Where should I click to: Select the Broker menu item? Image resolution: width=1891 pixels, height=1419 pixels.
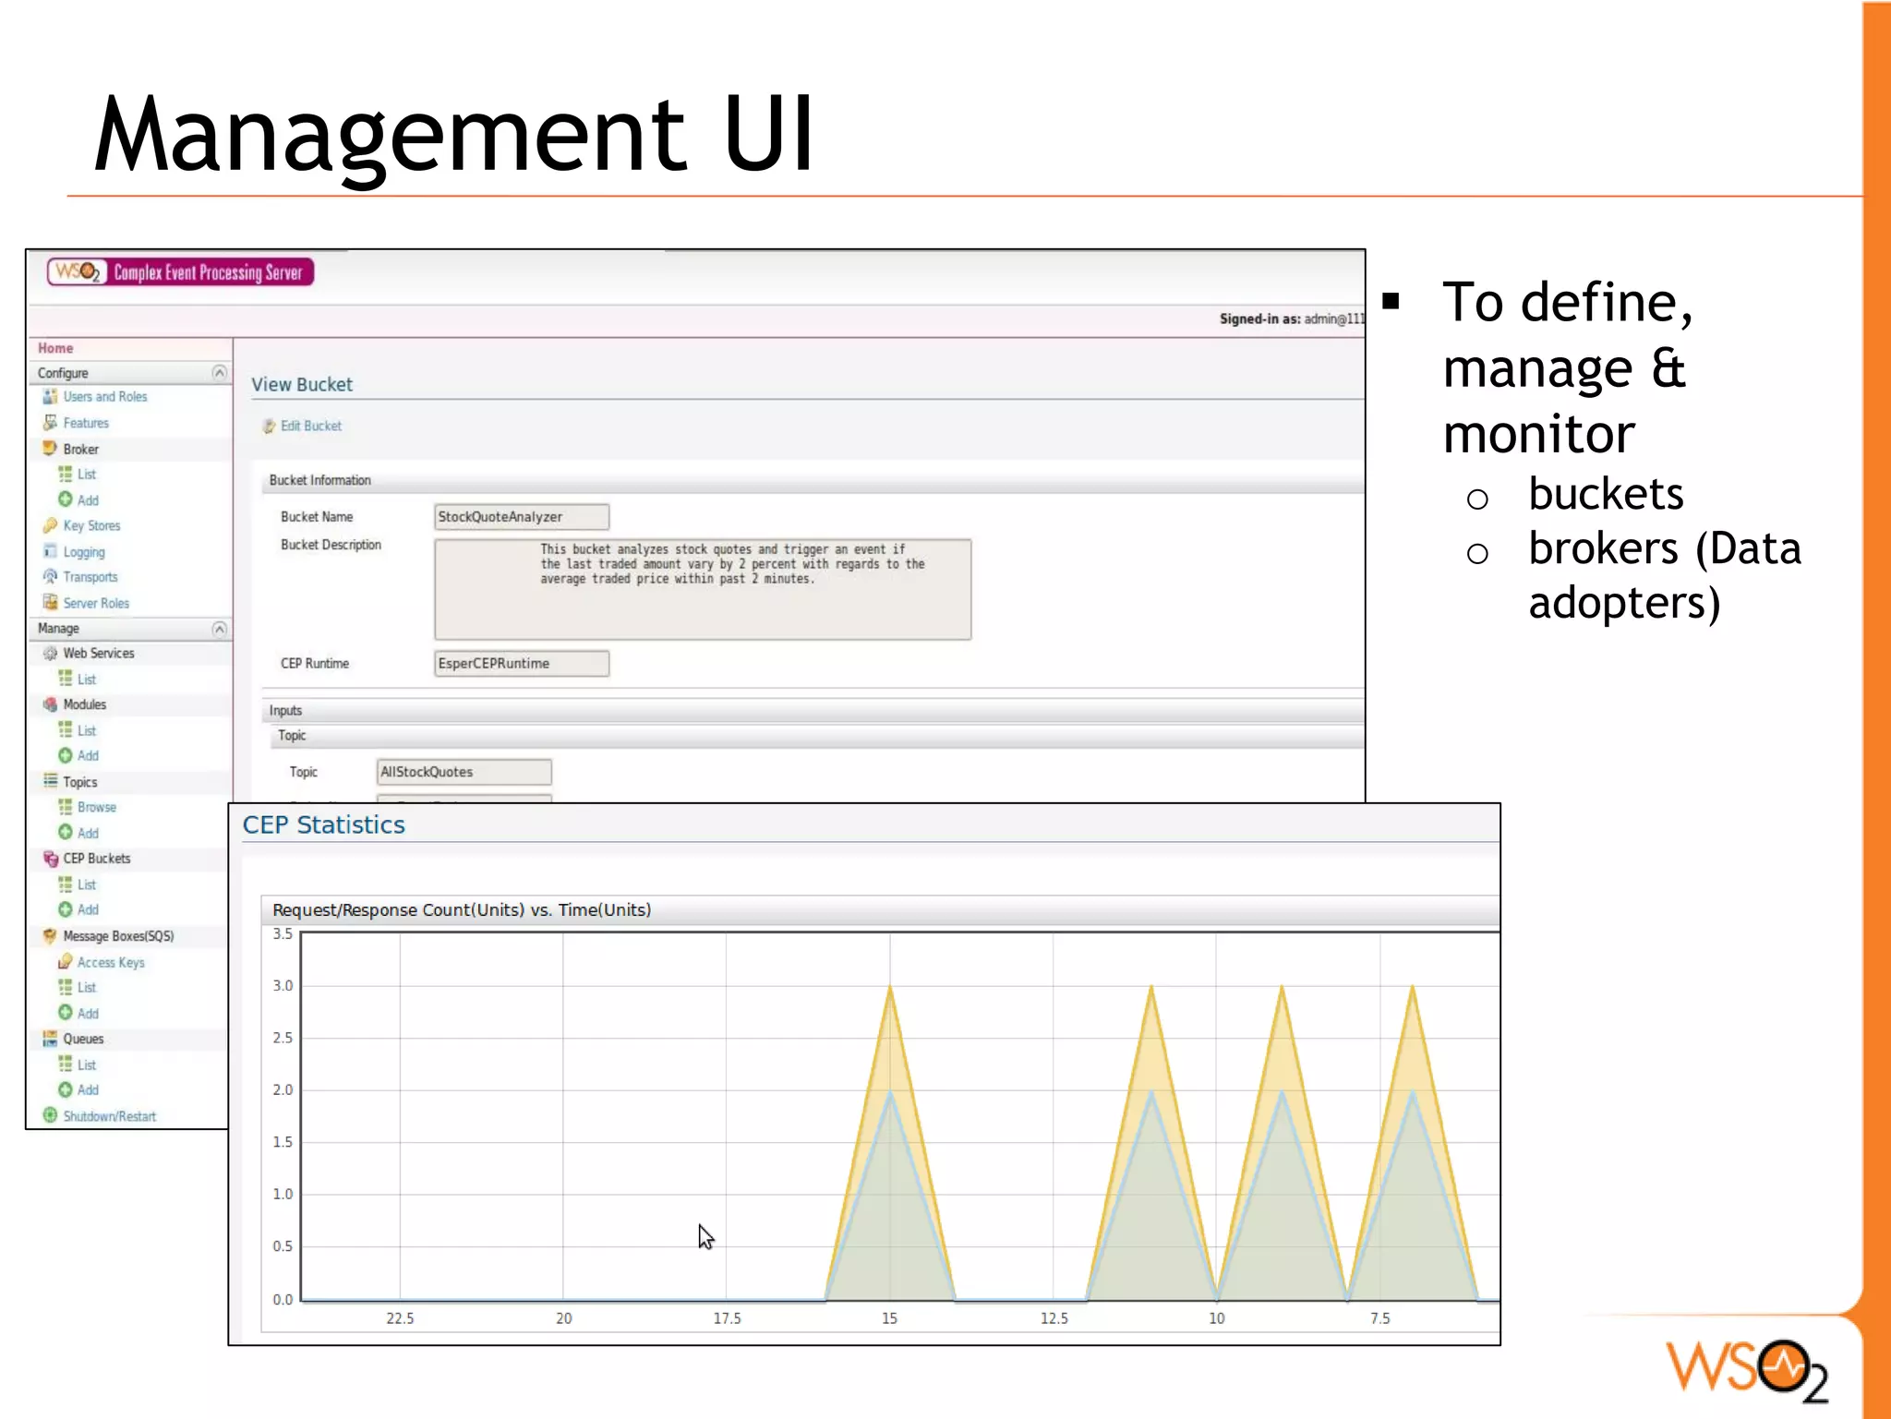[x=80, y=449]
